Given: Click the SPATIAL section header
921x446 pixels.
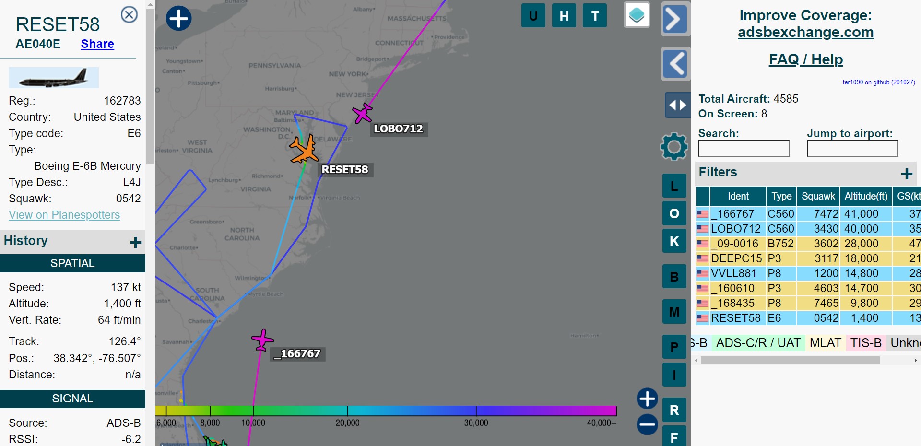Looking at the screenshot, I should coord(72,263).
